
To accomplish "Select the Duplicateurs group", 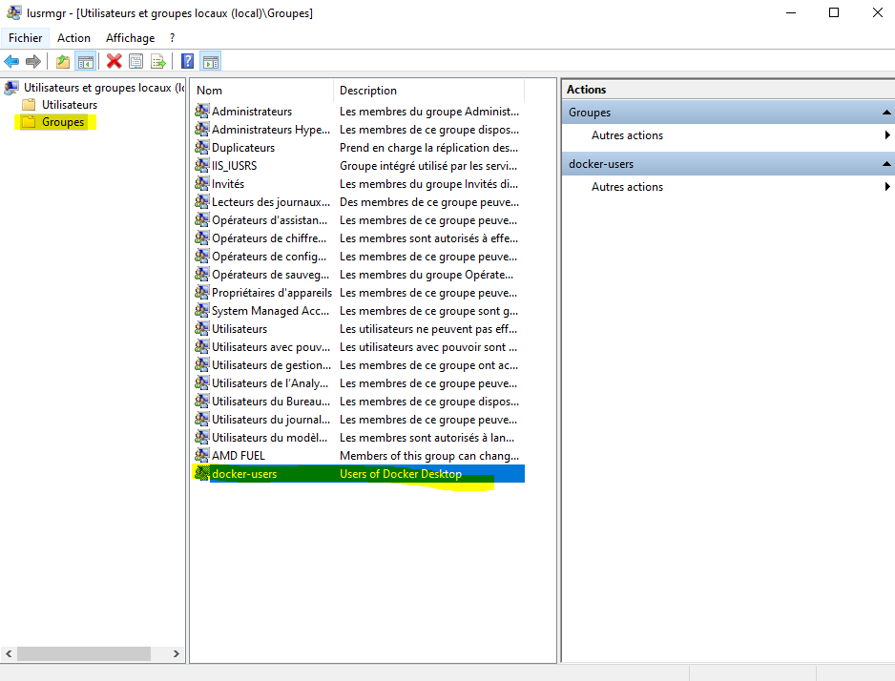I will (x=243, y=147).
